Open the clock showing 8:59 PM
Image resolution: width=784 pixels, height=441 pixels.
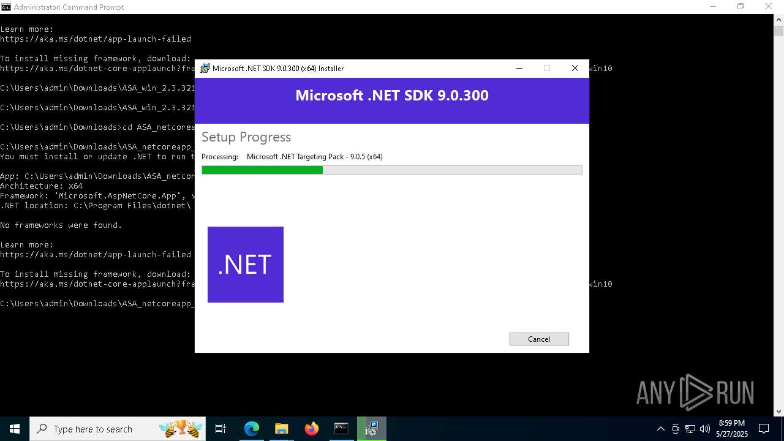732,429
